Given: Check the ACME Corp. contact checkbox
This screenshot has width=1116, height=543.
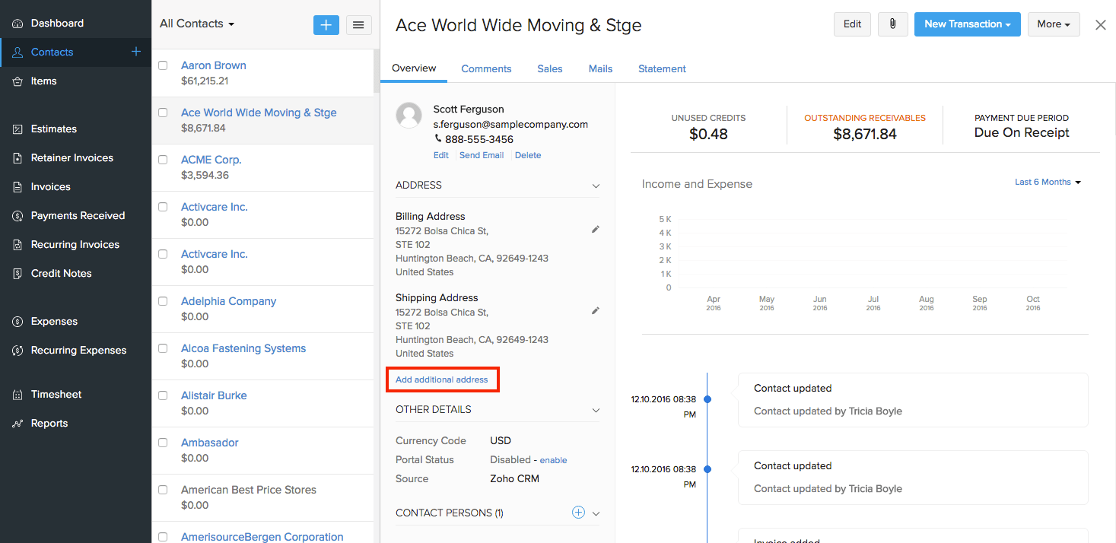Looking at the screenshot, I should [x=163, y=160].
